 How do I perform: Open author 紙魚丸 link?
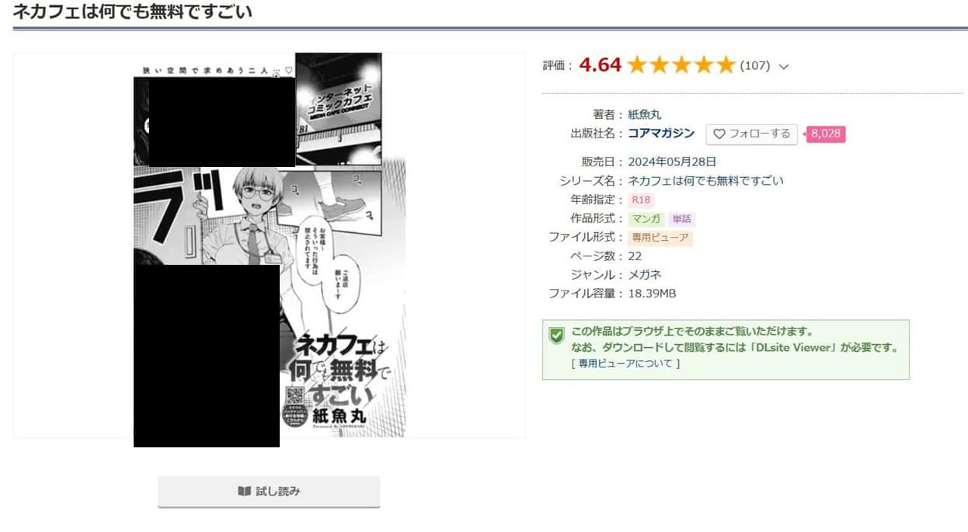pos(645,114)
